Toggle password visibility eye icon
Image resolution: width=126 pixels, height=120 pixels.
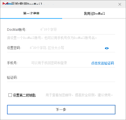tap(107, 48)
